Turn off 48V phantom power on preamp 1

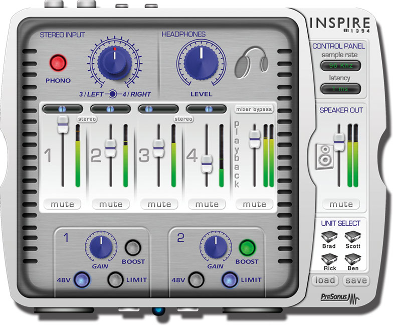point(82,280)
